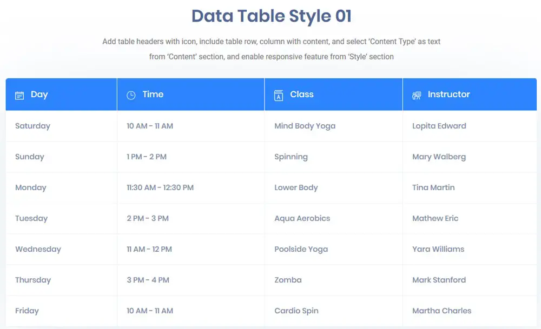
Task: Click the Instructor column header label
Action: point(449,95)
